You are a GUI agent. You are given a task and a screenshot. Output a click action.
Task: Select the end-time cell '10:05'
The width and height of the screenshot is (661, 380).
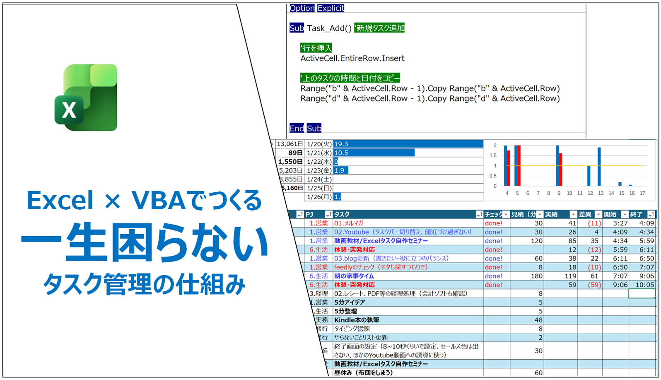click(x=642, y=285)
